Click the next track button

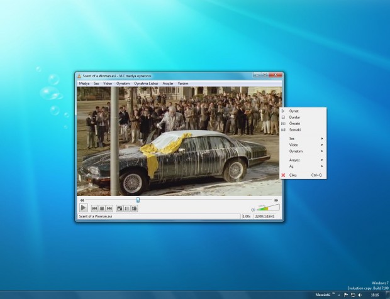[109, 208]
